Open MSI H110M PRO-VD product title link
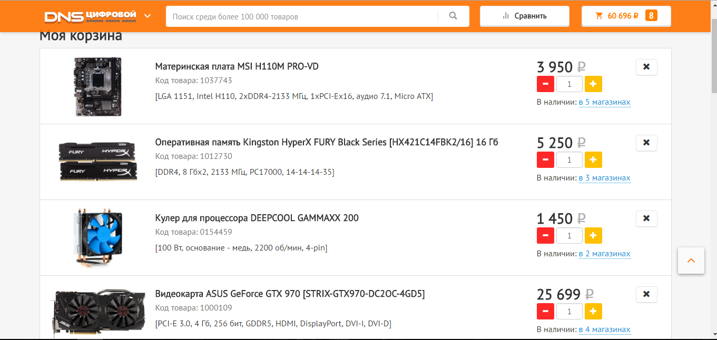 click(237, 66)
